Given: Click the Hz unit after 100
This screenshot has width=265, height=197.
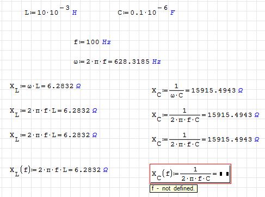Looking at the screenshot, I should pyautogui.click(x=106, y=42).
